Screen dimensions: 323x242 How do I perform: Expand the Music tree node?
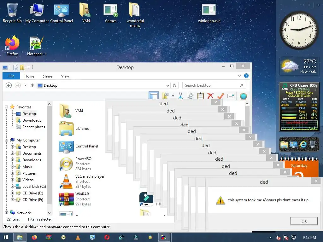point(12,166)
